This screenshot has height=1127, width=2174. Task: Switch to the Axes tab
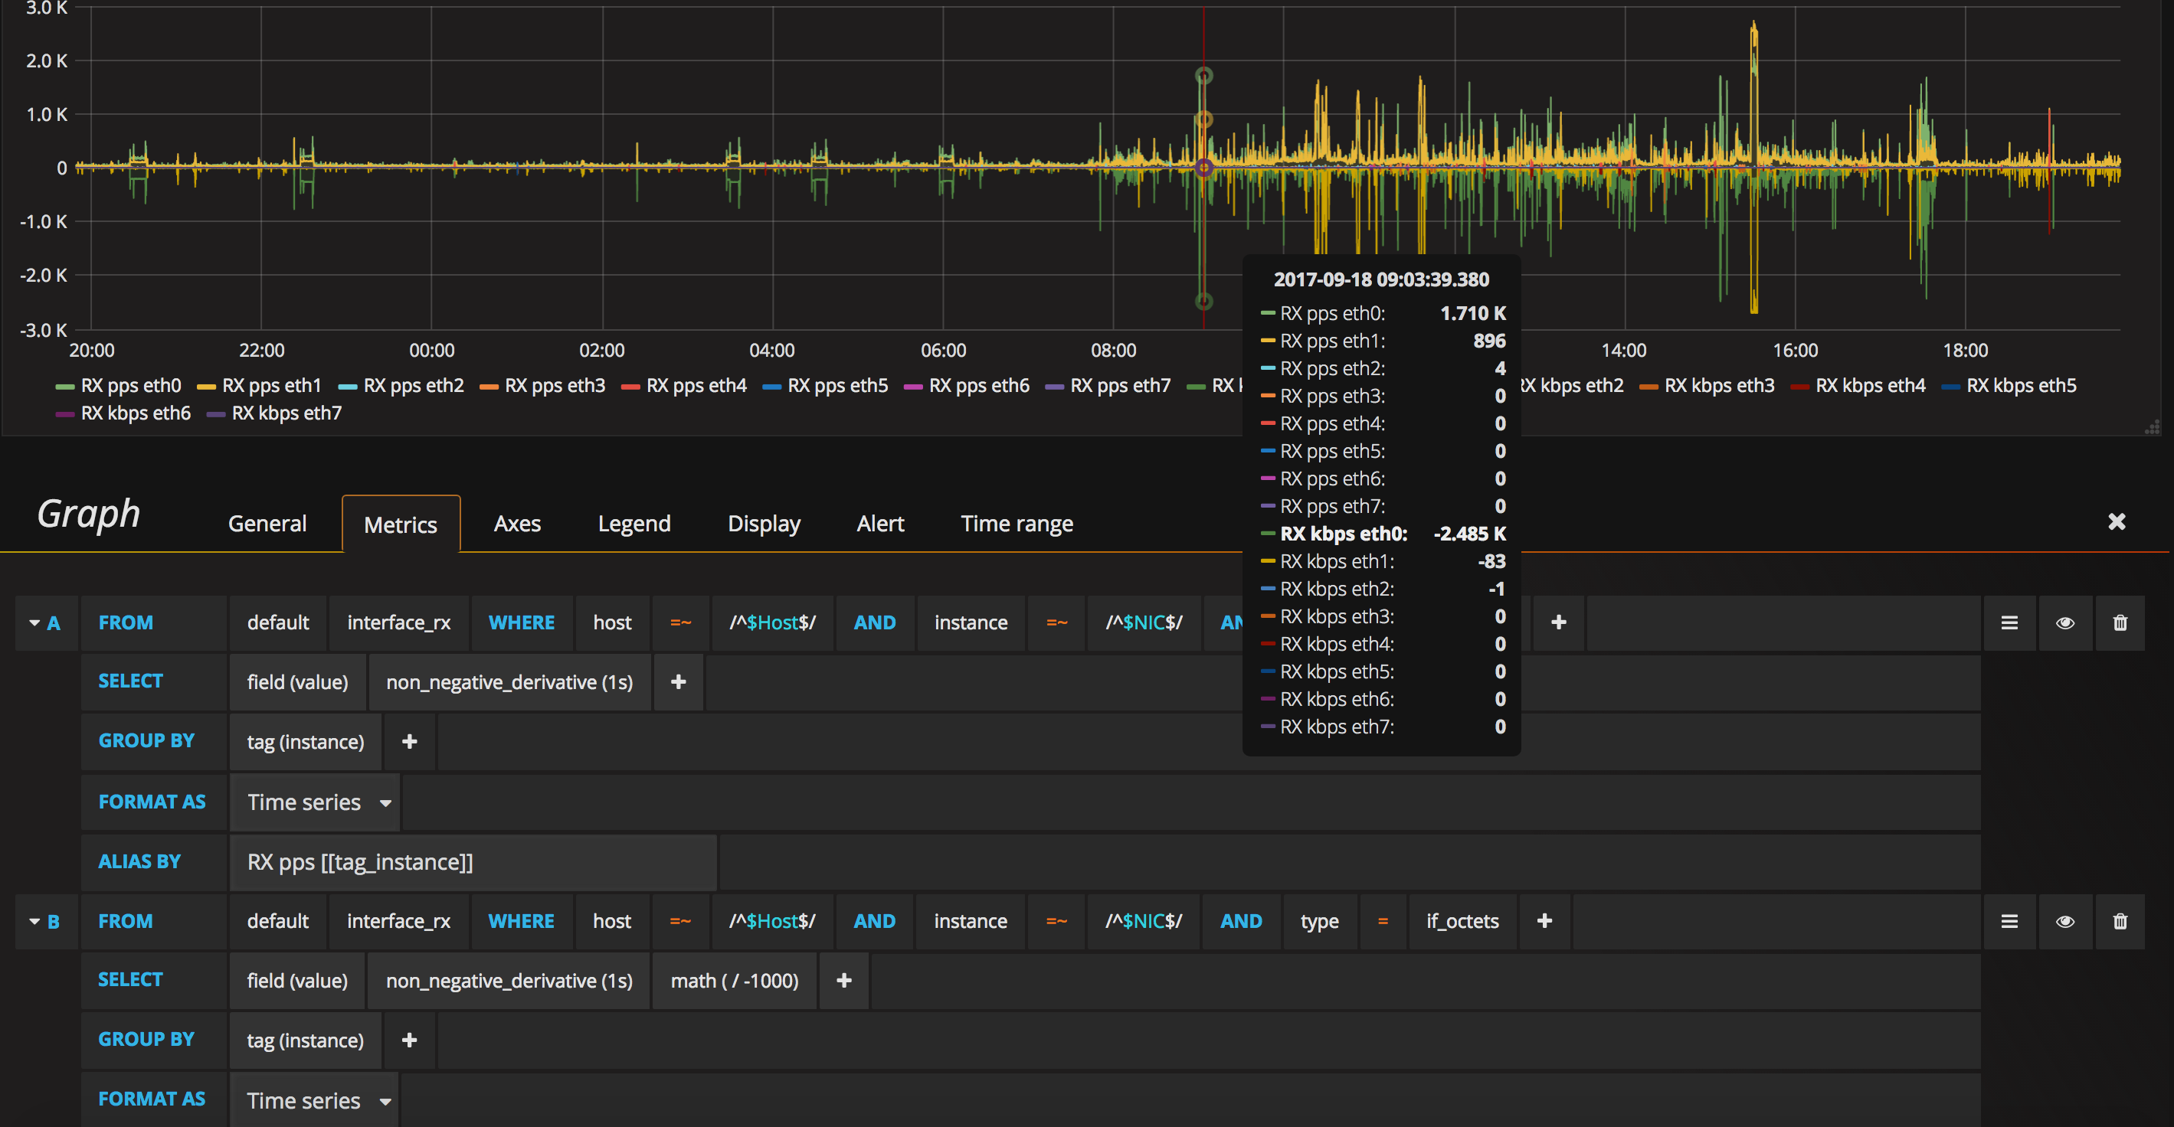point(516,524)
